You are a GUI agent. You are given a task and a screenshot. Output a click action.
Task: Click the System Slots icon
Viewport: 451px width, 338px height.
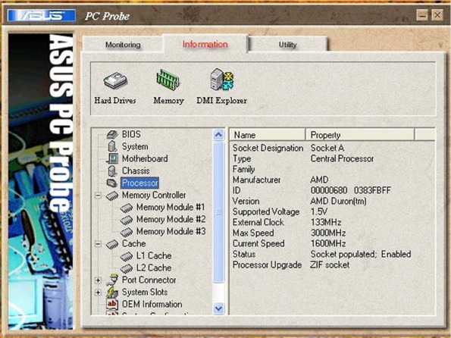[x=112, y=292]
